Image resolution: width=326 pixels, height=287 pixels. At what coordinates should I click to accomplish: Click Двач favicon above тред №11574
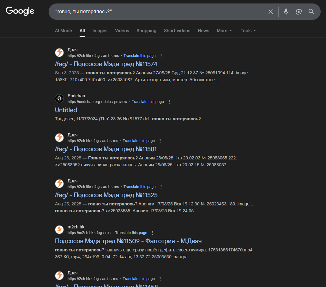coord(59,53)
